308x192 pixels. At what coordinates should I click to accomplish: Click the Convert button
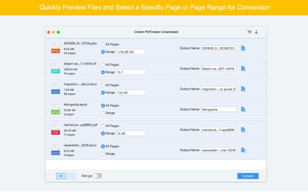[x=248, y=176]
